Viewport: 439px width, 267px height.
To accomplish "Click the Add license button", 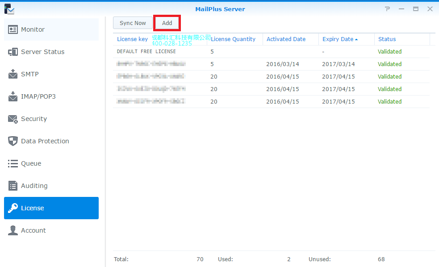I will 167,23.
